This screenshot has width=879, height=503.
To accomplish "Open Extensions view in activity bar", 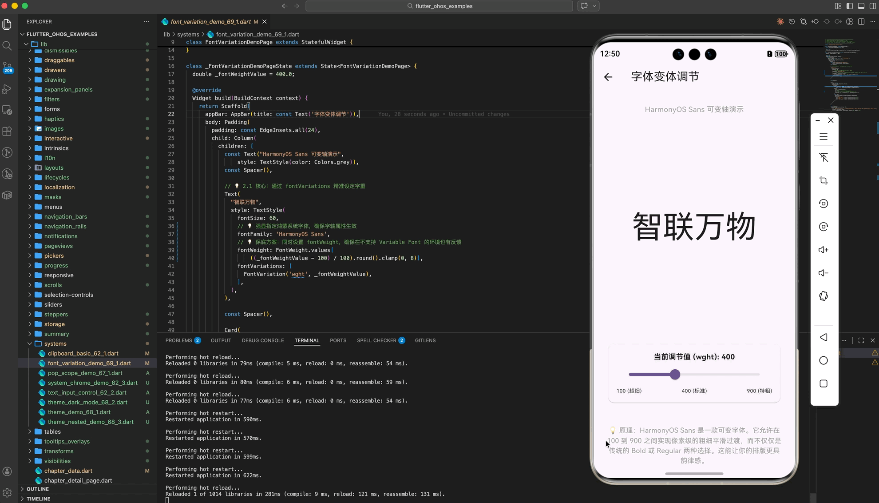I will (x=7, y=132).
